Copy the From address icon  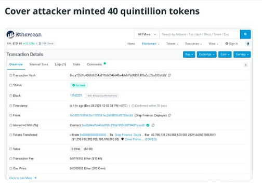tap(169, 115)
